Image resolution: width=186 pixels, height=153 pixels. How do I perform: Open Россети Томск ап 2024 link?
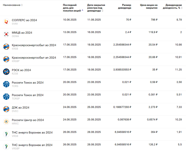[x=28, y=95]
